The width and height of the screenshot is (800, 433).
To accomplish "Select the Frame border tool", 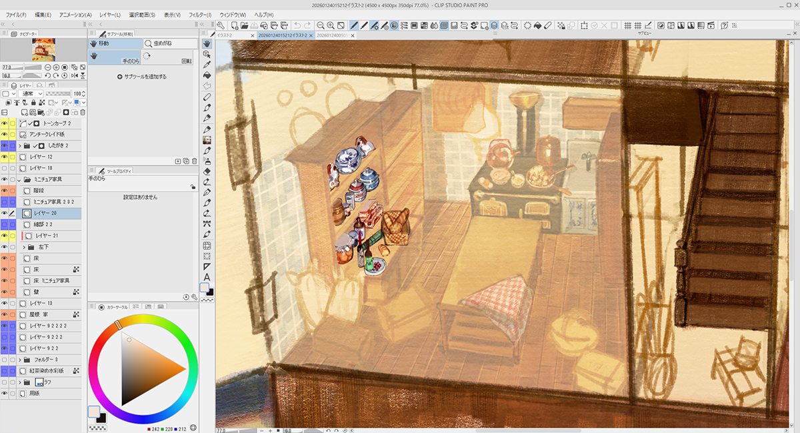I will (x=207, y=246).
